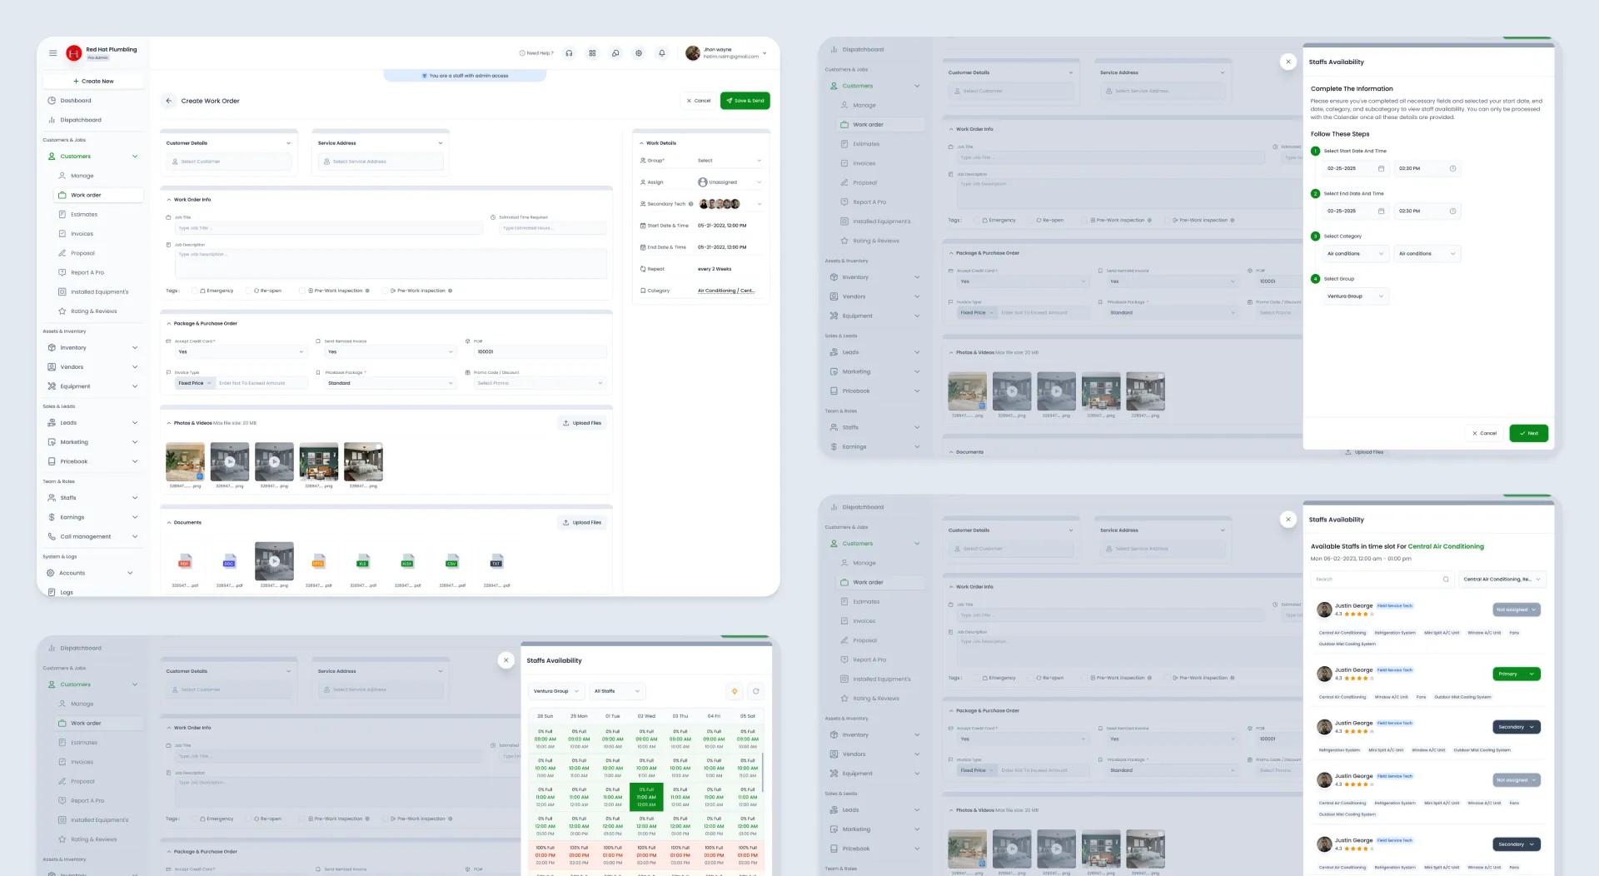
Task: Open the Primary role dropdown for Justin George
Action: click(x=1517, y=674)
